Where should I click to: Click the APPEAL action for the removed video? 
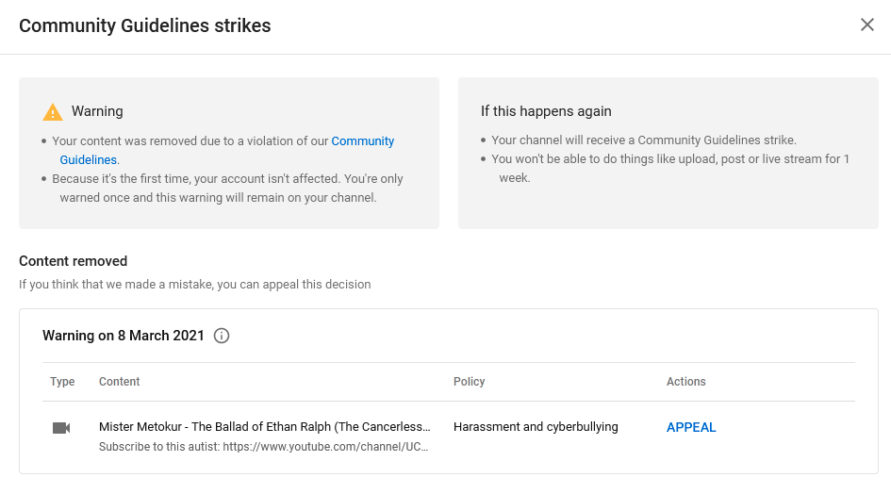pos(691,427)
